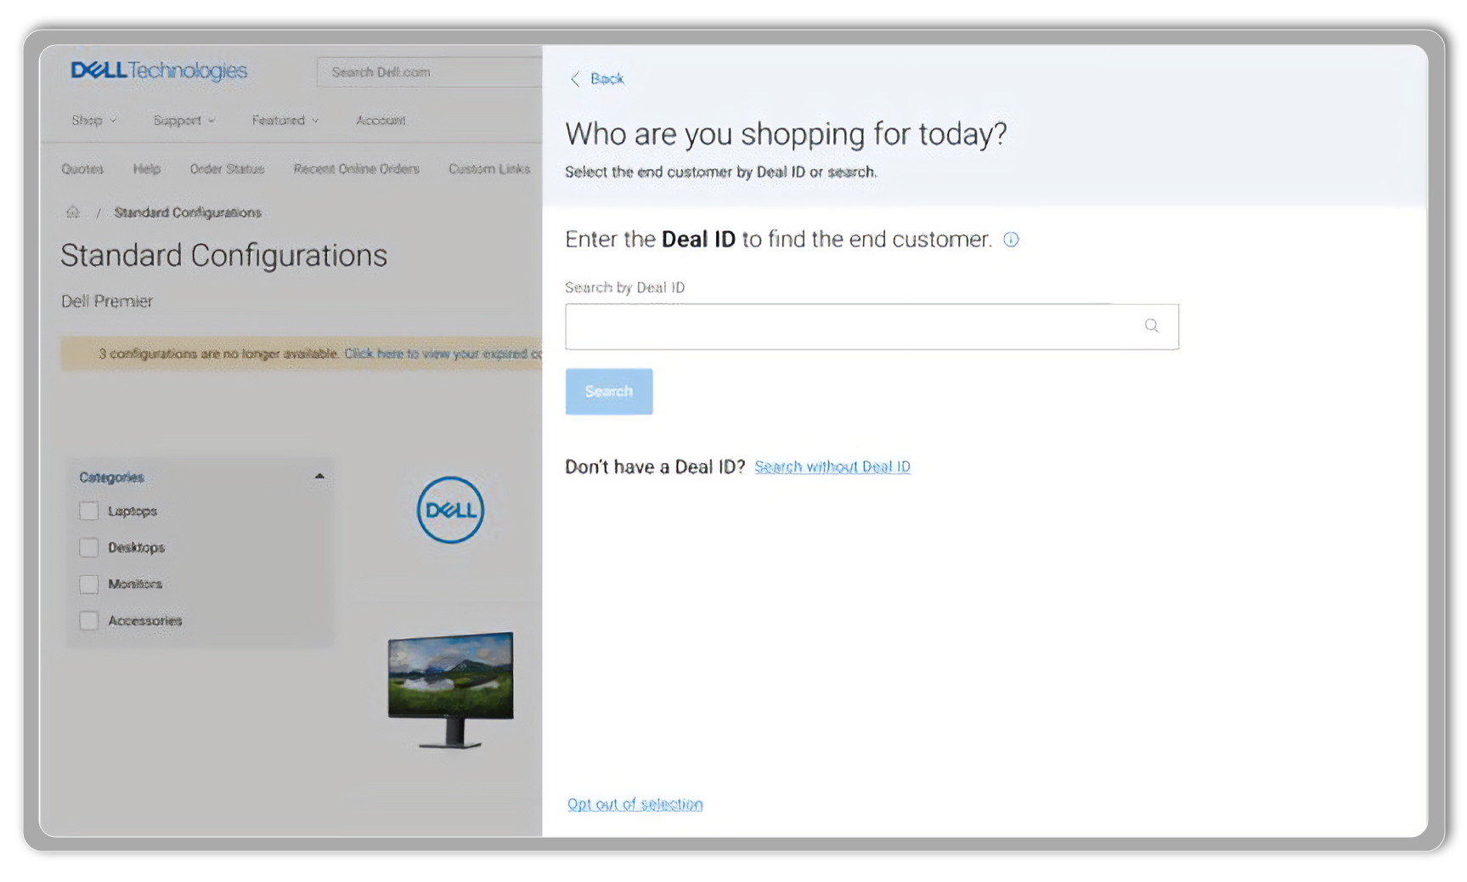
Task: Expand the Support dropdown
Action: pos(183,120)
